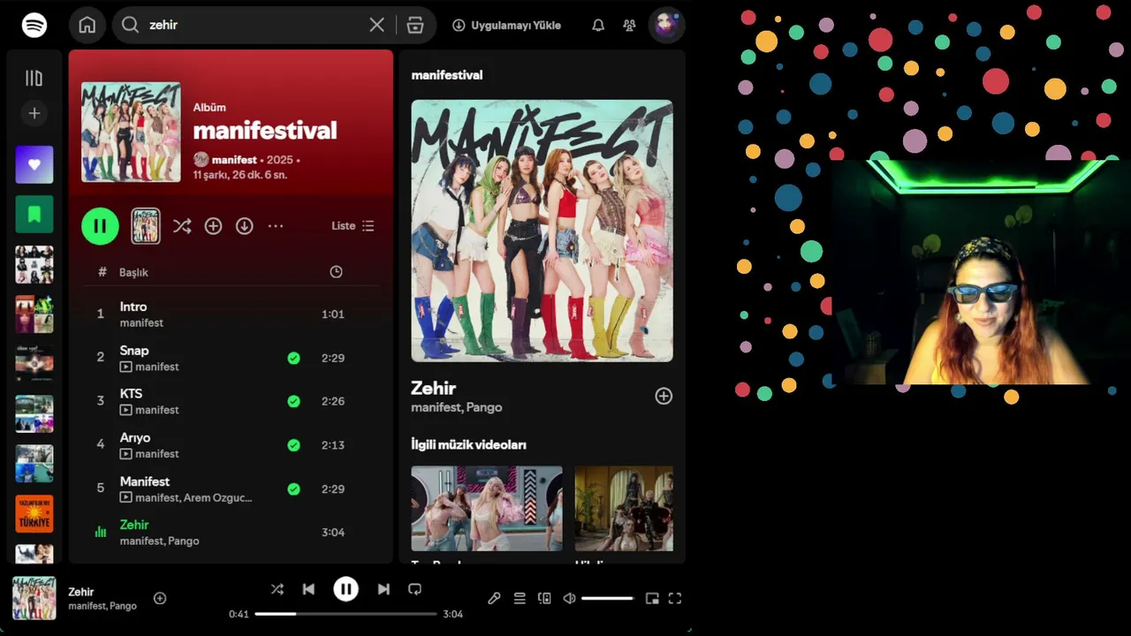Clear the 'zehir' search text
1131x636 pixels.
pyautogui.click(x=376, y=25)
